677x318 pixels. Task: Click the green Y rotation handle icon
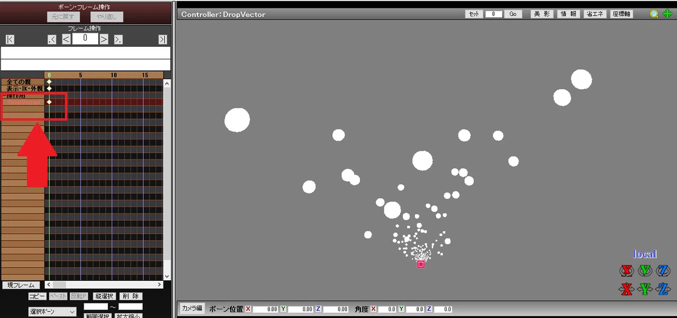pyautogui.click(x=645, y=271)
